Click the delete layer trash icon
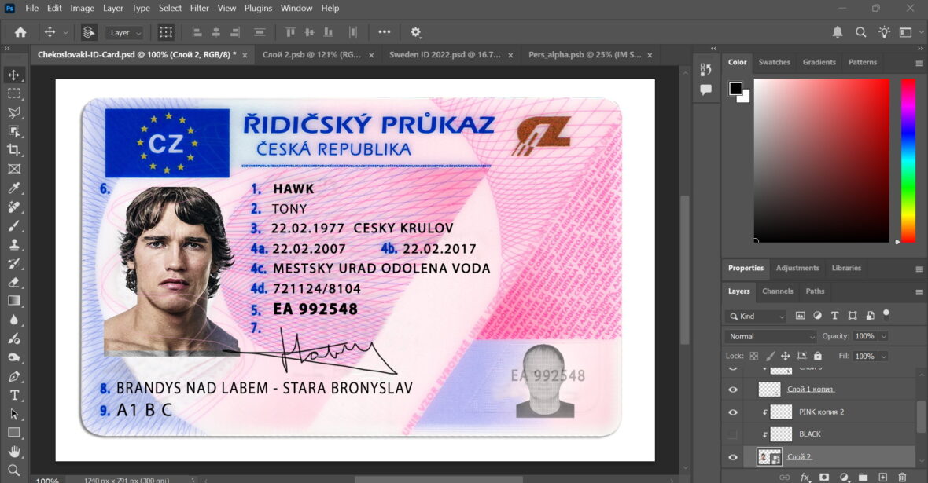The height and width of the screenshot is (483, 928). [x=903, y=477]
